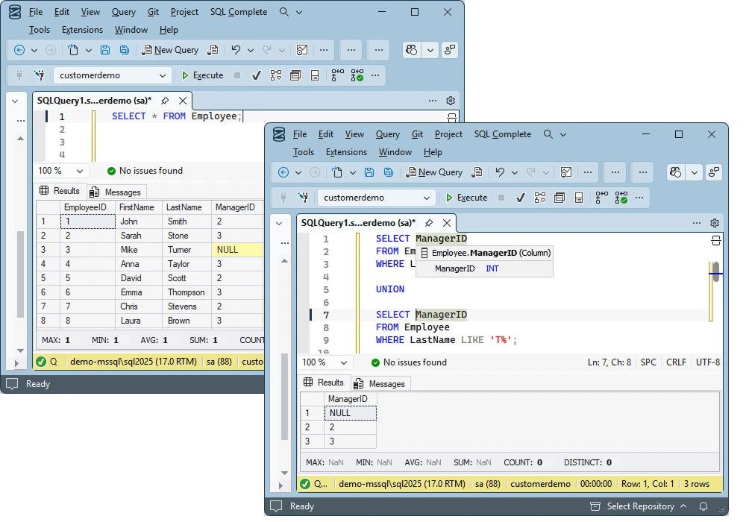Click the ManagerID suggestion in the autocomplete popup
Screen dimensions: 746x522
(484, 268)
